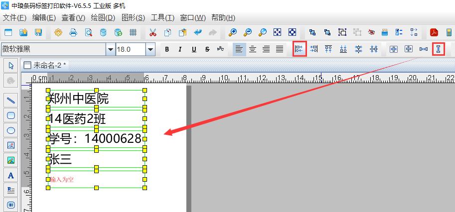The image size is (455, 212).
Task: Click the zoom box icon with outward arrows
Action: point(278,32)
